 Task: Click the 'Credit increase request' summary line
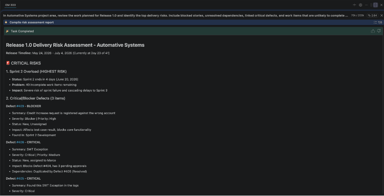click(x=64, y=113)
